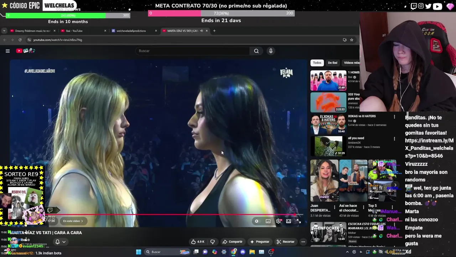Screen dimensions: 456x257
Task: Switch to welchevelada6predictions tab
Action: click(x=134, y=31)
